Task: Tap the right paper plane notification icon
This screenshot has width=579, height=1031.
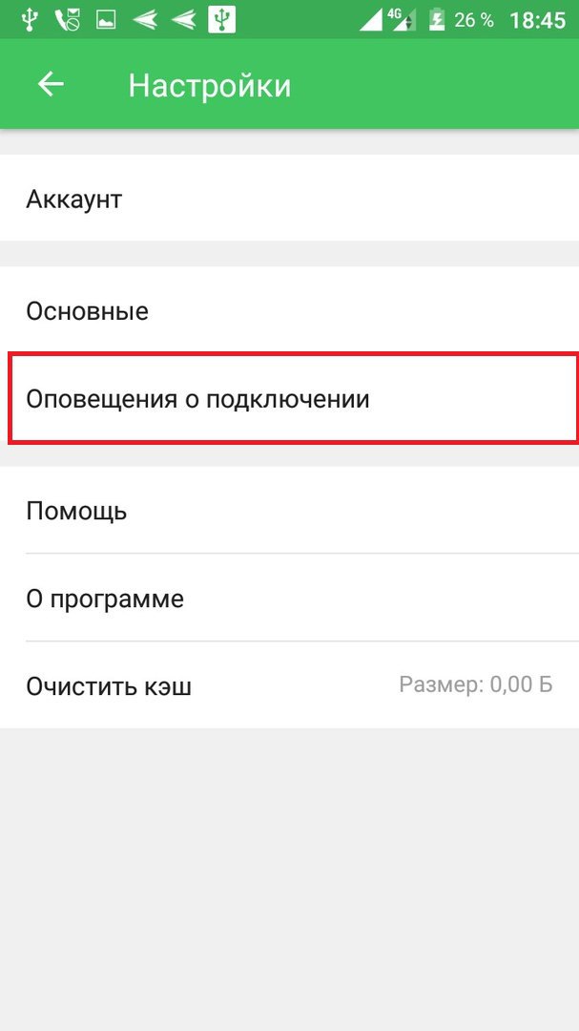Action: click(x=184, y=19)
